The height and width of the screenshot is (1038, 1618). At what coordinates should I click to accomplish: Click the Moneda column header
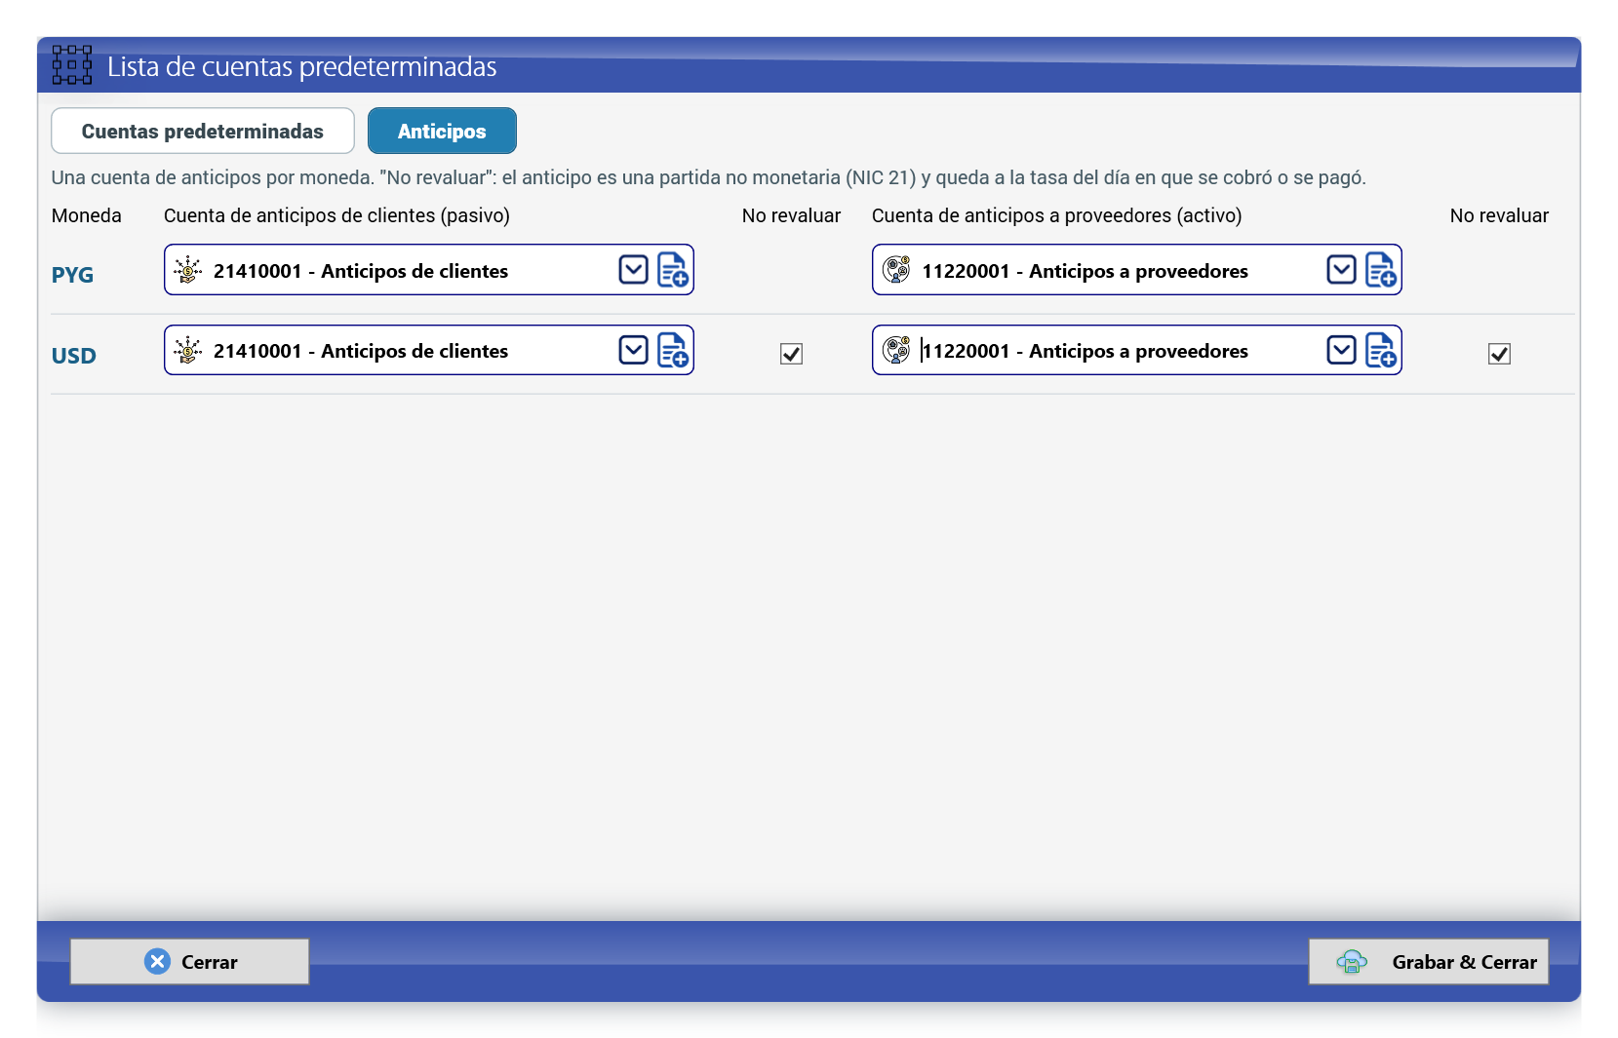click(x=87, y=215)
